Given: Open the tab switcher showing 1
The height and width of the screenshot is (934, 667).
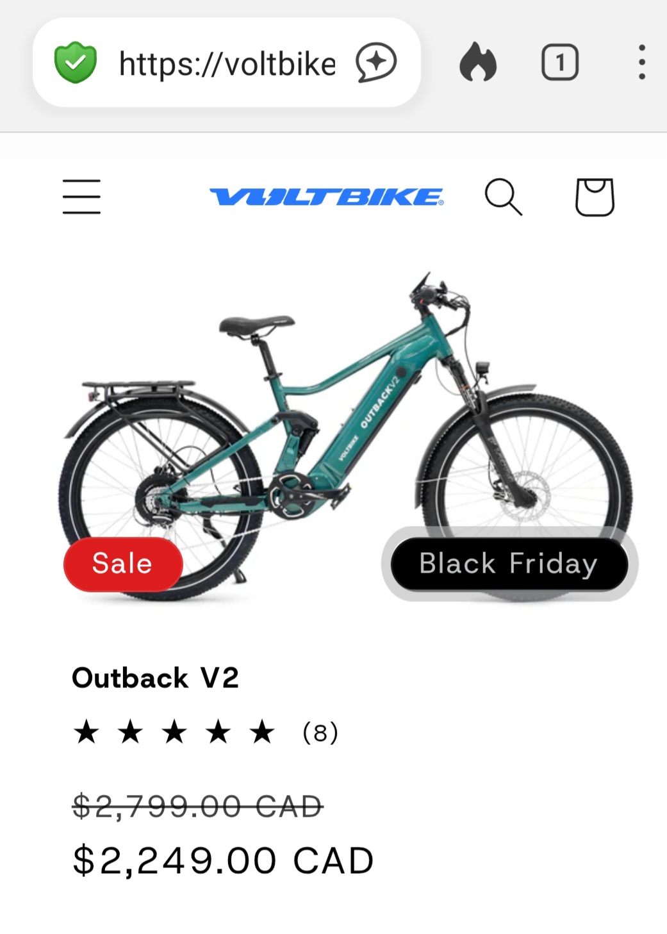Looking at the screenshot, I should pos(560,62).
